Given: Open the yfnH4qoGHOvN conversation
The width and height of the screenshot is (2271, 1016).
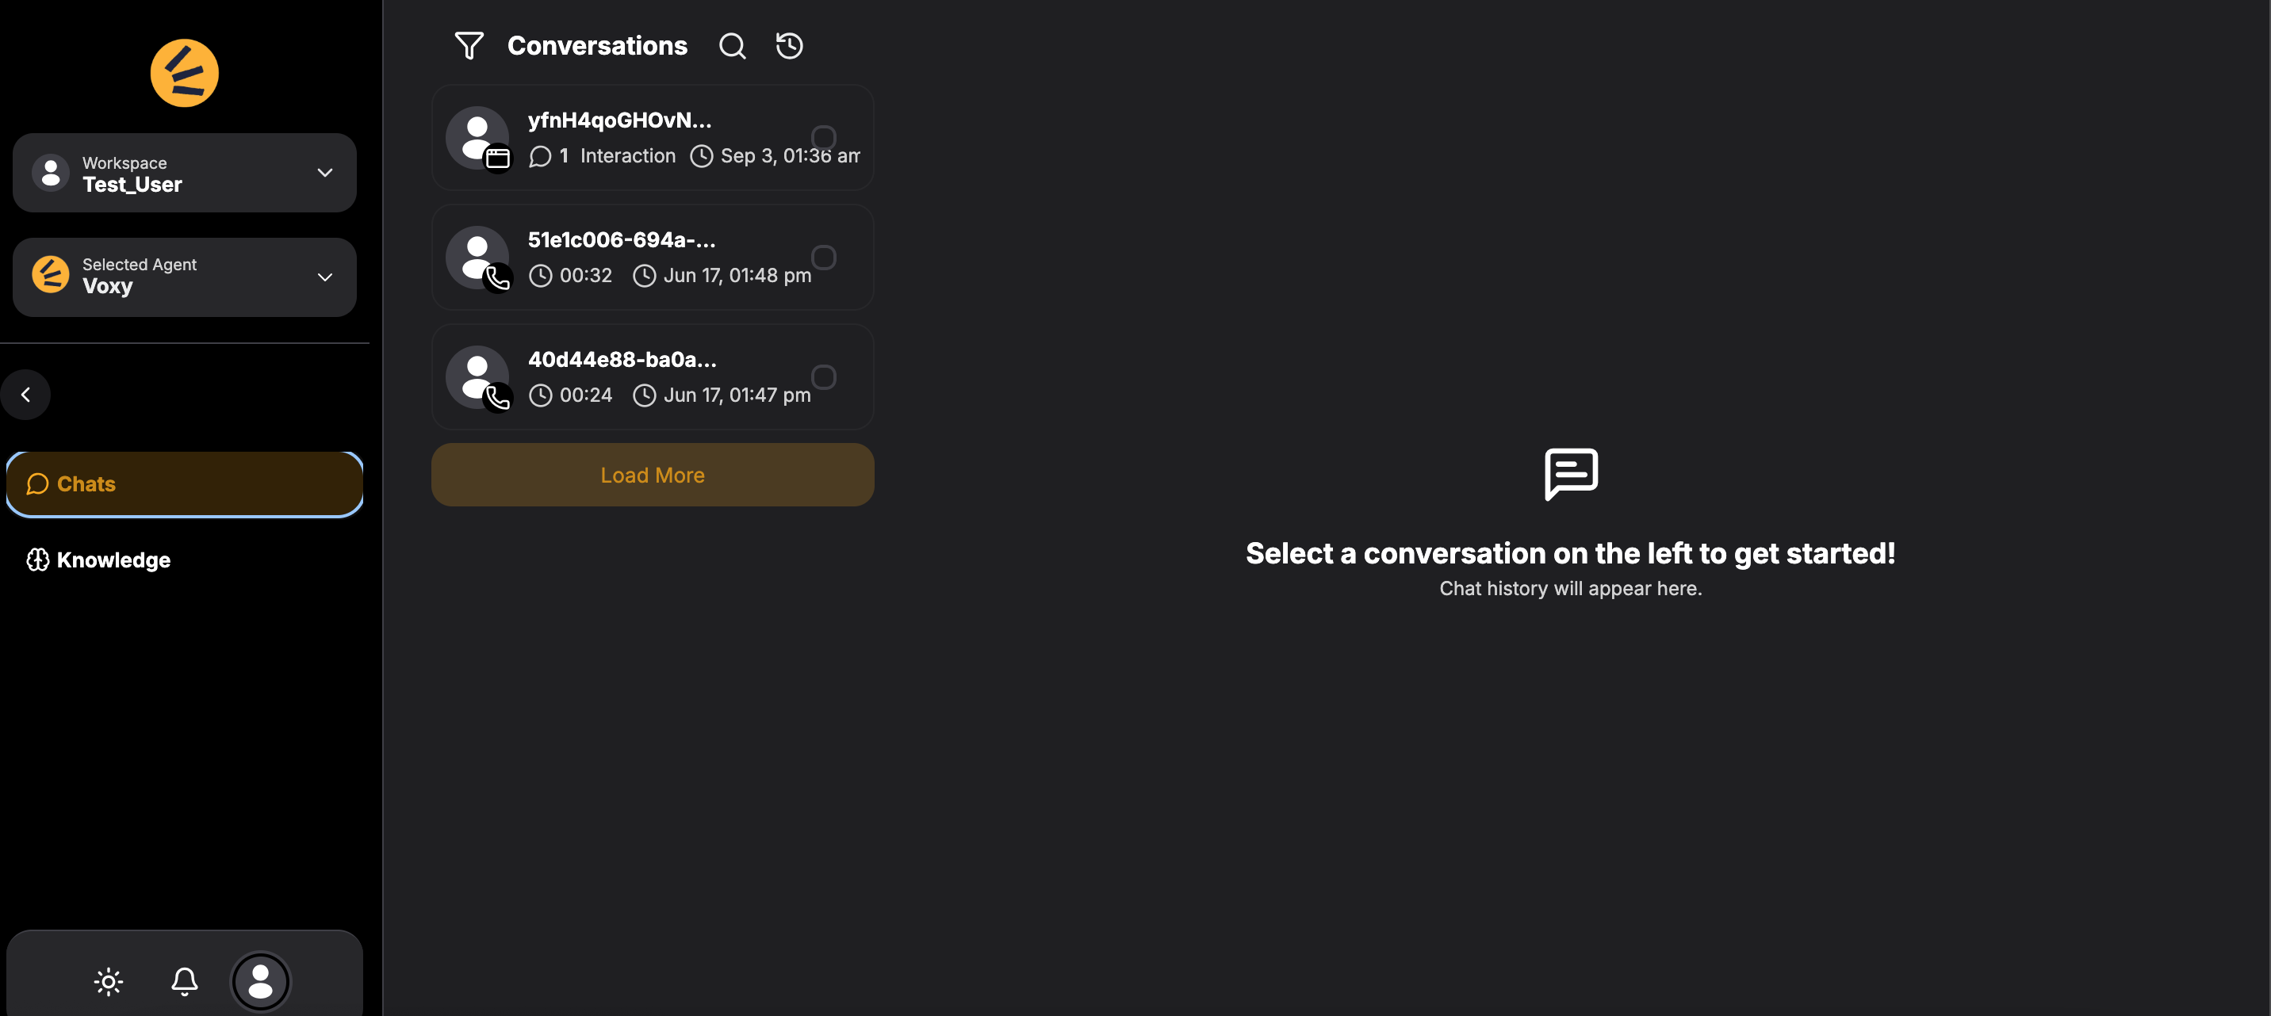Looking at the screenshot, I should [x=653, y=137].
